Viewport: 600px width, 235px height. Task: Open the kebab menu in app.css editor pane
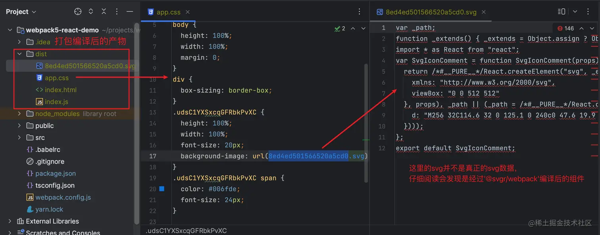359,11
